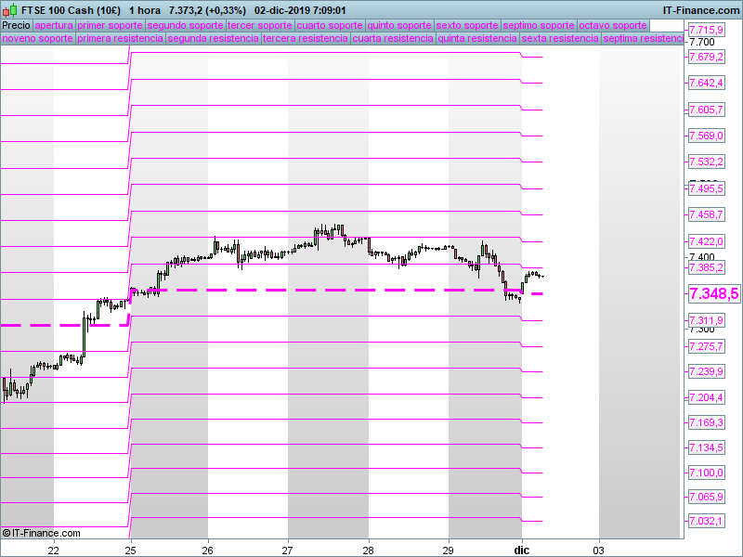Click the candlestick chart icon beside FTSE title
This screenshot has width=743, height=557.
(9, 9)
